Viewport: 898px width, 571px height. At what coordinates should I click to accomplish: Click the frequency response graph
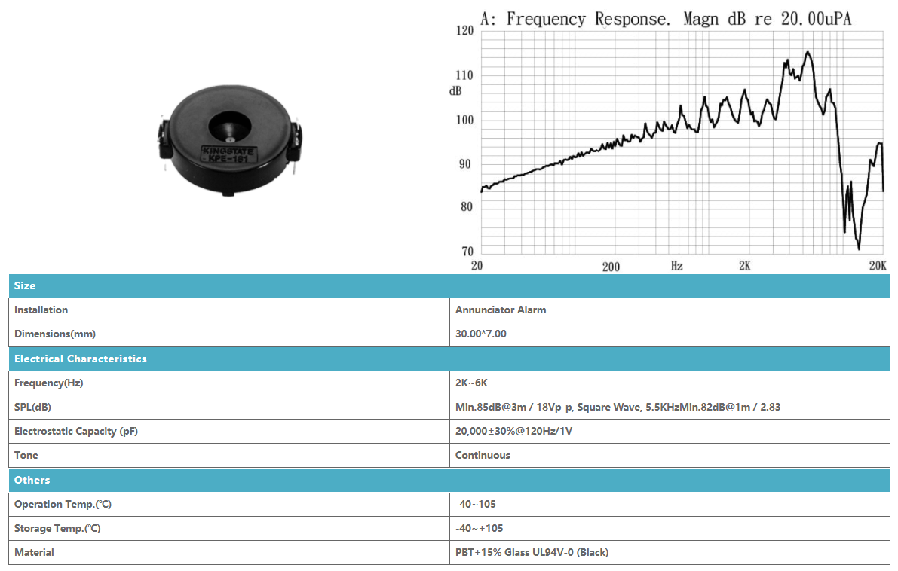668,141
